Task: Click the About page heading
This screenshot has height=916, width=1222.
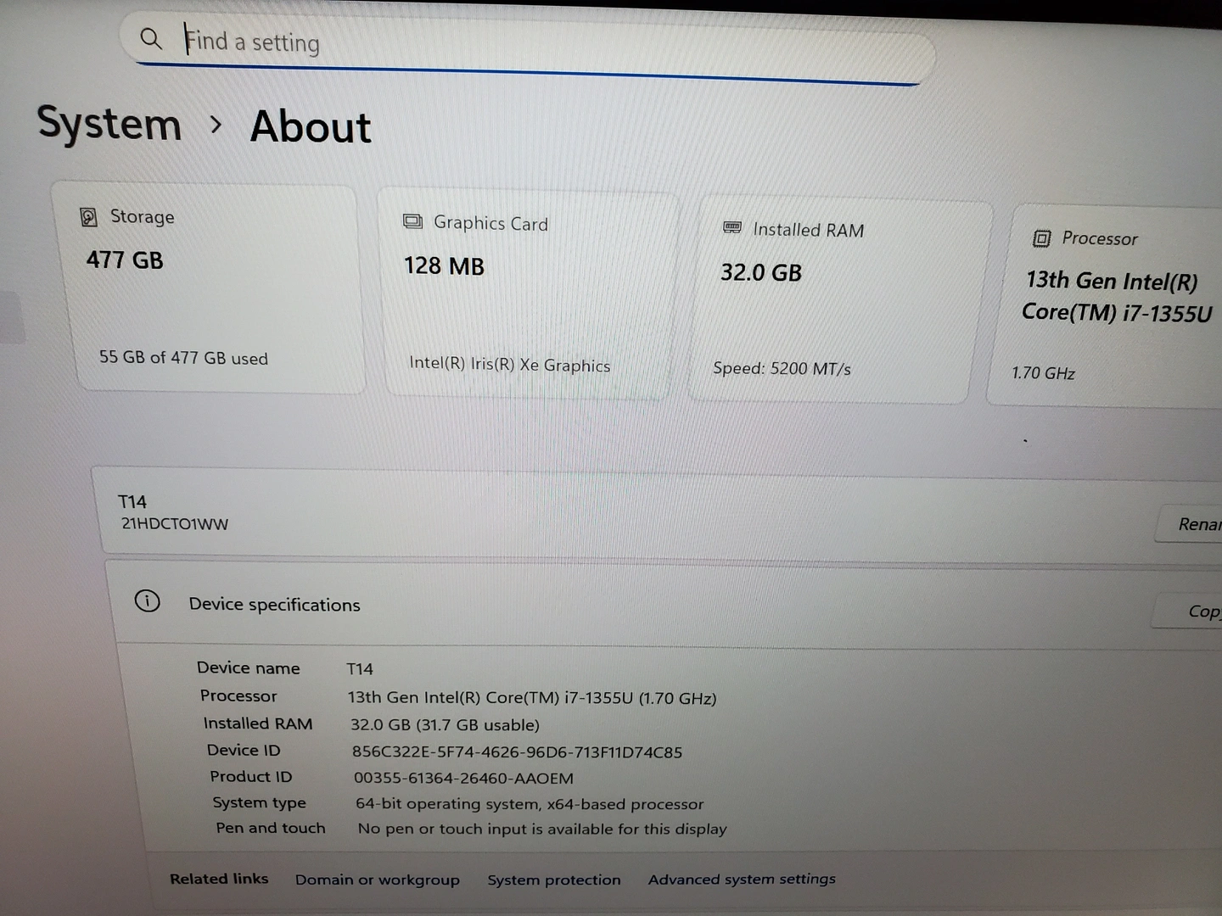Action: (x=311, y=127)
